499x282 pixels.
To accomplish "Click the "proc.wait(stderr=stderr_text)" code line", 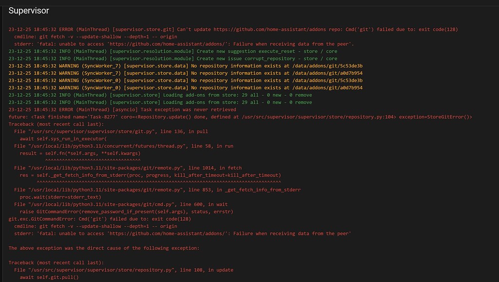I will tap(60, 197).
